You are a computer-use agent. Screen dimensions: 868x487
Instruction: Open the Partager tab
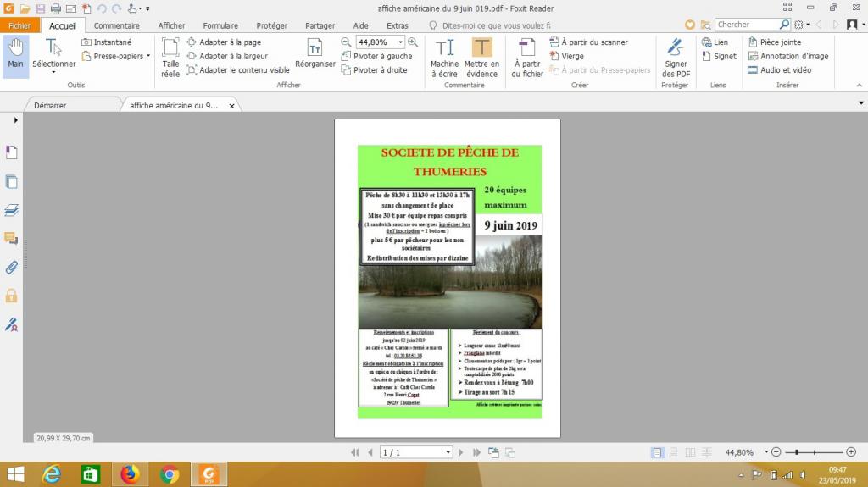coord(320,25)
